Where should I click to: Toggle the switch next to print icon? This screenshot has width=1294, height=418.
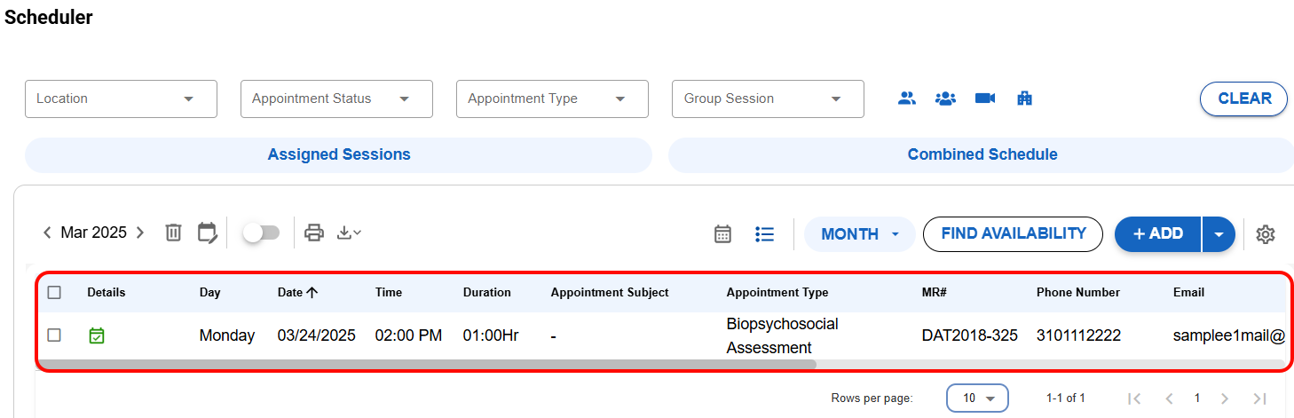tap(261, 233)
